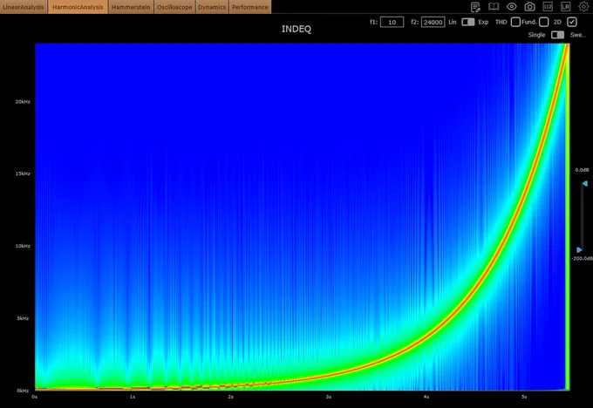Uncheck the 2D checkbox

click(x=572, y=22)
